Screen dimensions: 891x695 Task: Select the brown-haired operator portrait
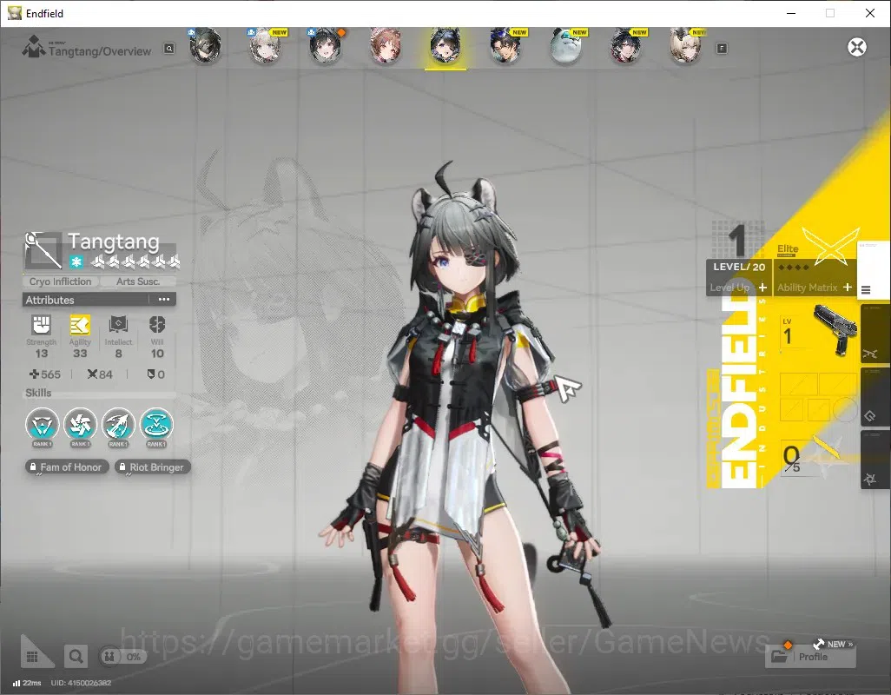point(386,46)
